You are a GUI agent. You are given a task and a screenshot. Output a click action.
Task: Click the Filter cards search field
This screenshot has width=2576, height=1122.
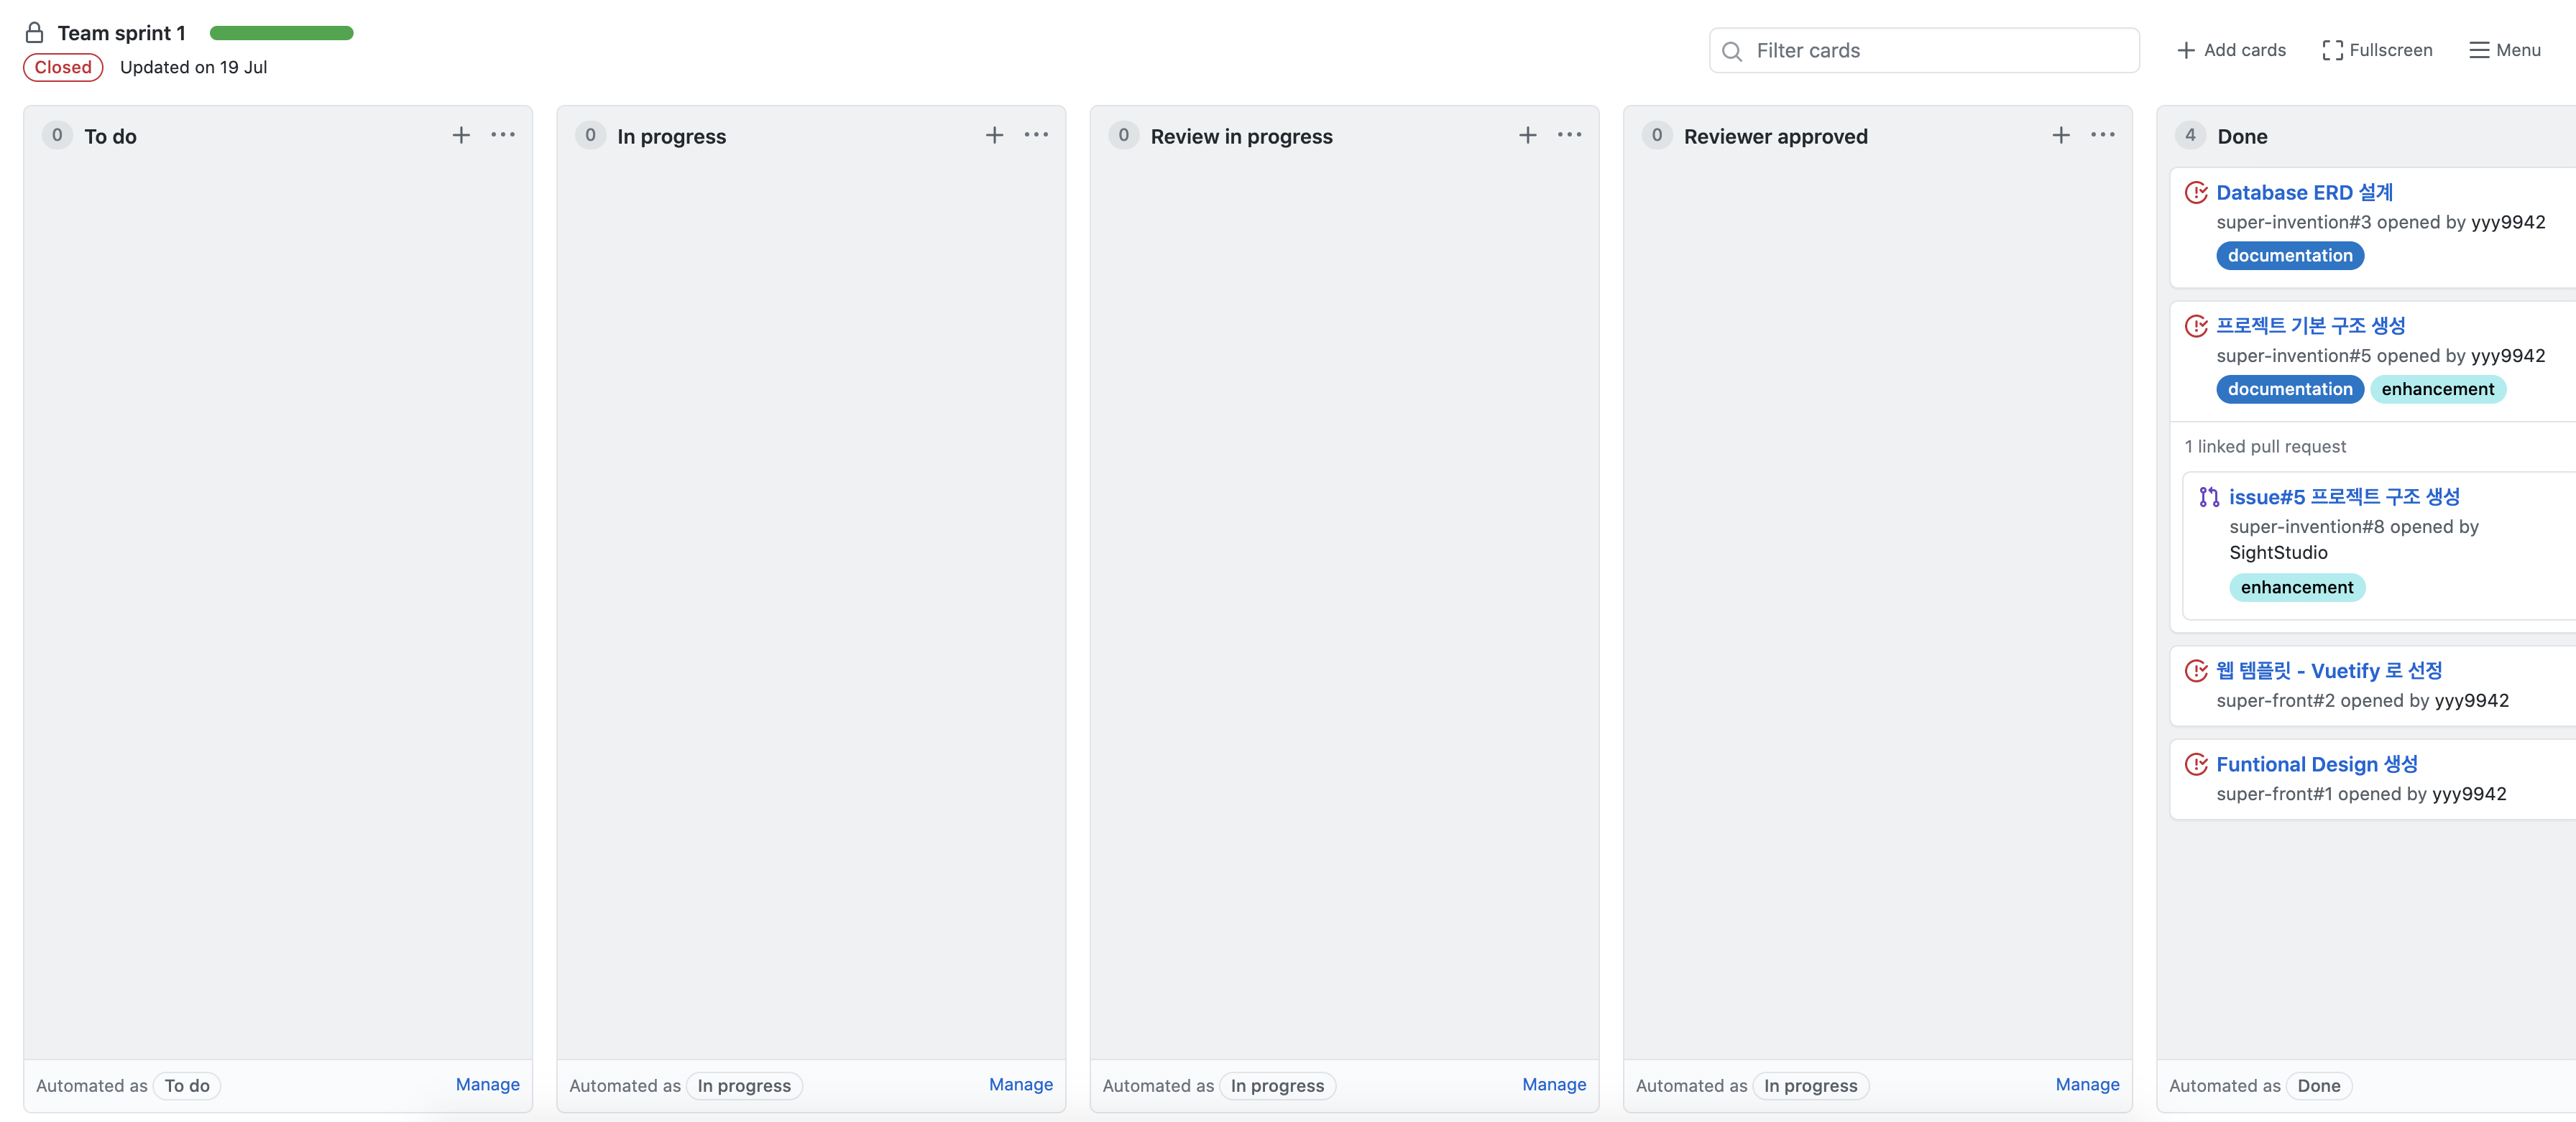tap(1924, 50)
